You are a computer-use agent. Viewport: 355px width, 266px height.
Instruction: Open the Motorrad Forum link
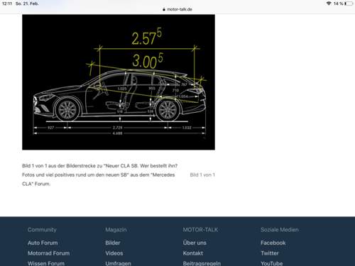pos(49,253)
